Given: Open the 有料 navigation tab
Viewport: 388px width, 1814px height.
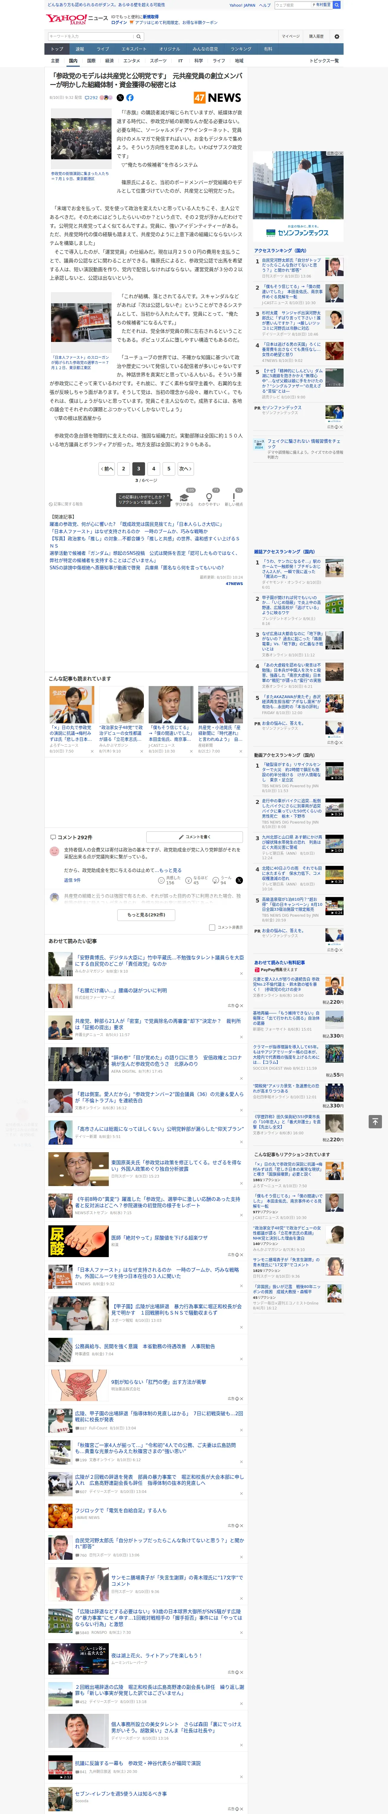Looking at the screenshot, I should click(x=268, y=49).
